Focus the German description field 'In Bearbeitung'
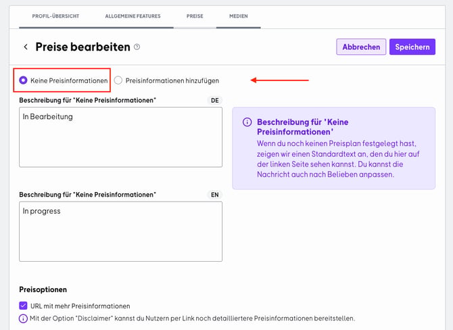The height and width of the screenshot is (330, 453). (121, 137)
